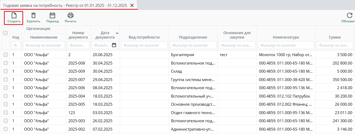Click the Создать new document icon
The image size is (355, 134).
coord(14,15)
